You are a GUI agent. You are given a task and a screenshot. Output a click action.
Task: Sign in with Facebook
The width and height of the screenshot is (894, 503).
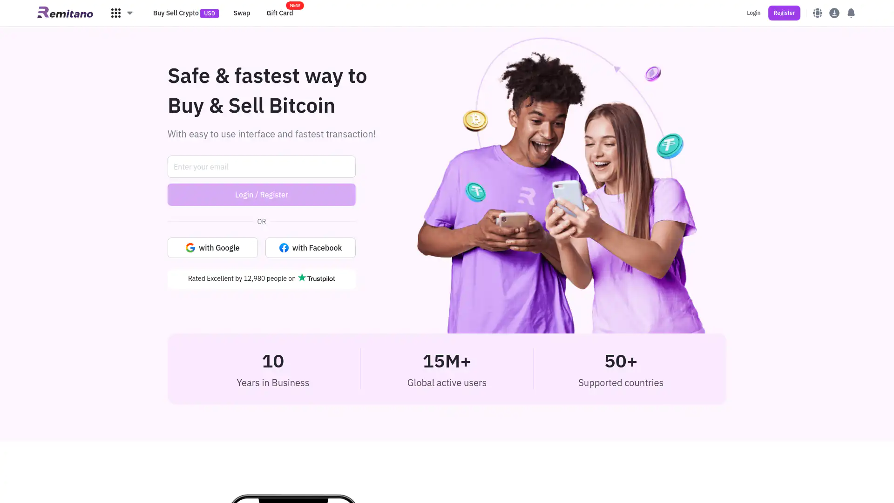[x=311, y=248]
